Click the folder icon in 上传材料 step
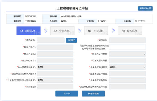The width and height of the screenshot is (157, 101). tap(89, 31)
